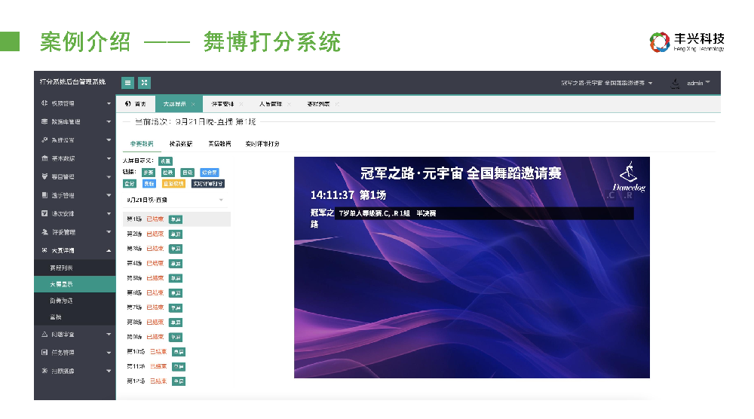The height and width of the screenshot is (419, 754).
Task: Click the green 晋级 link button
Action: tap(187, 172)
